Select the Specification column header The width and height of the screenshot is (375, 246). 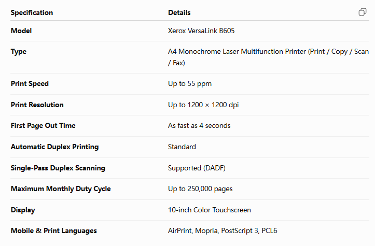coord(32,12)
